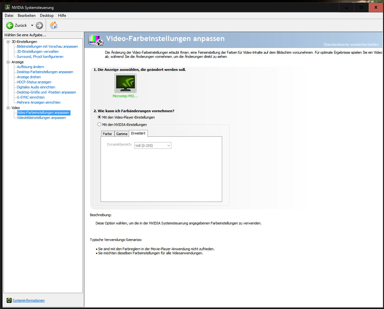The image size is (384, 309).
Task: Open Digitales Audio einrichten
Action: (36, 87)
